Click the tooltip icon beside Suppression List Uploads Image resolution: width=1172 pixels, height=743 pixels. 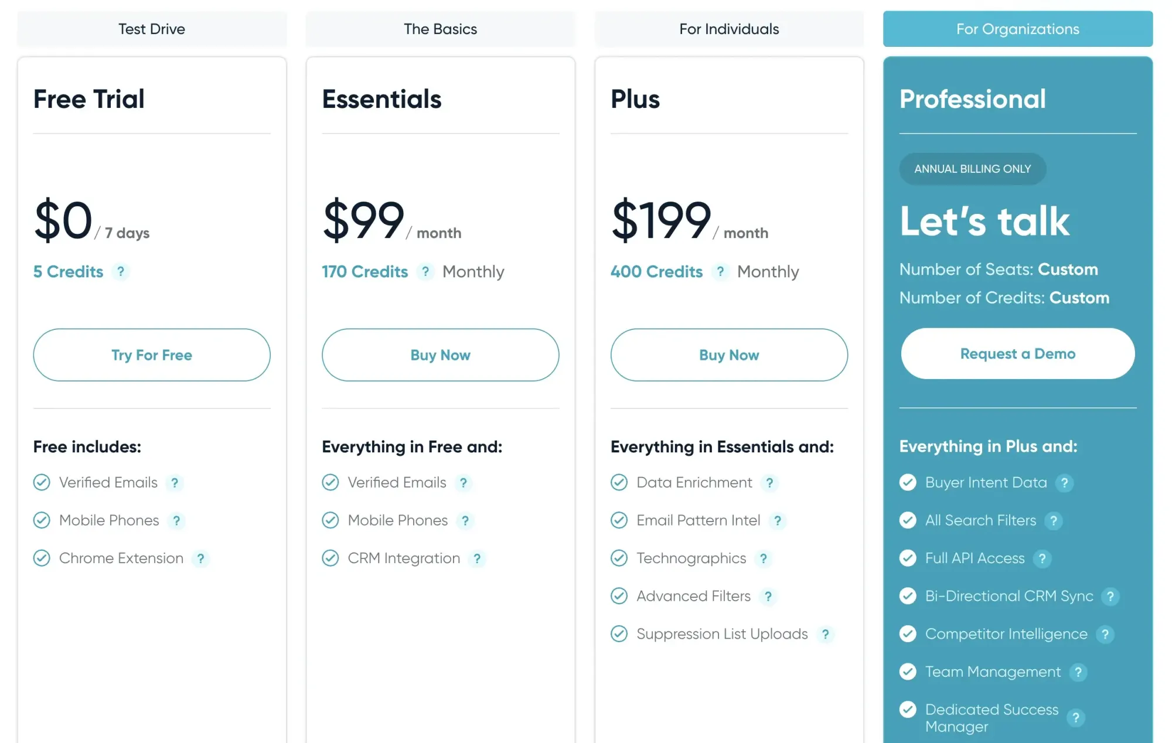(826, 633)
